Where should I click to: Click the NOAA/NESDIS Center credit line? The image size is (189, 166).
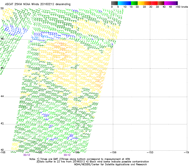point(110,164)
